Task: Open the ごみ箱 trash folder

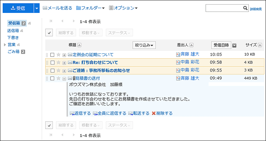Action: 14,52
